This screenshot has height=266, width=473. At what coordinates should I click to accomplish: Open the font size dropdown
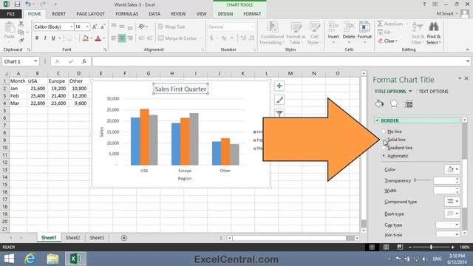click(87, 27)
